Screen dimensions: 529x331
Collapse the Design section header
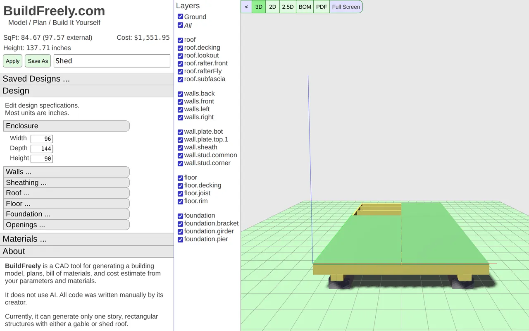coord(87,91)
